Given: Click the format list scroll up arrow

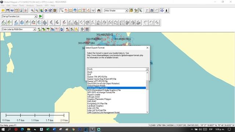Looking at the screenshot, I should (x=147, y=73).
